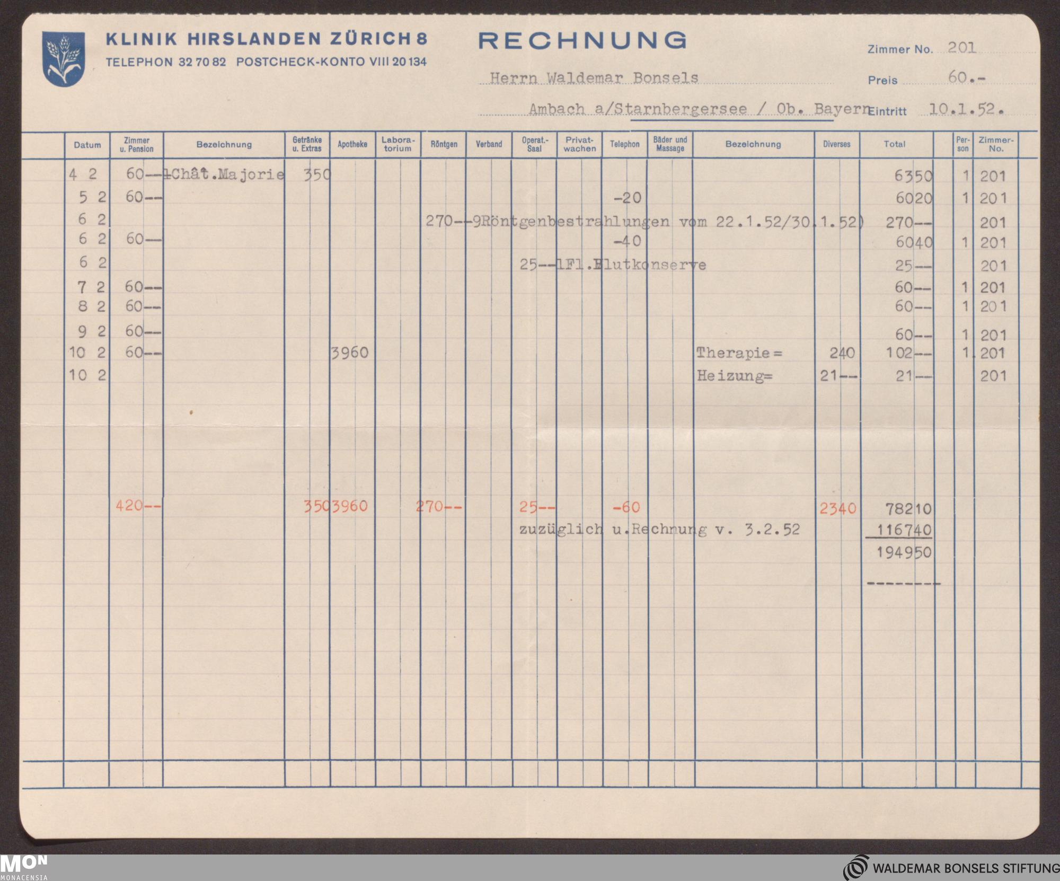Select the entry "Chât.Majorie"
This screenshot has height=881, width=1060.
[227, 174]
